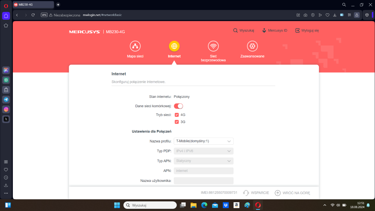Open Easy Setup sliders icon
This screenshot has width=375, height=211.
349,15
